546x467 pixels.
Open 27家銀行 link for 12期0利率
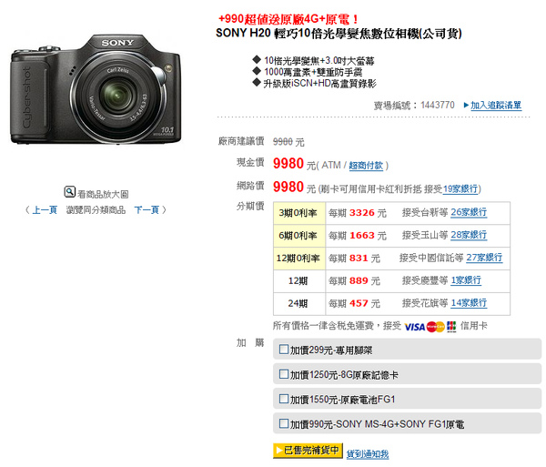[x=484, y=258]
